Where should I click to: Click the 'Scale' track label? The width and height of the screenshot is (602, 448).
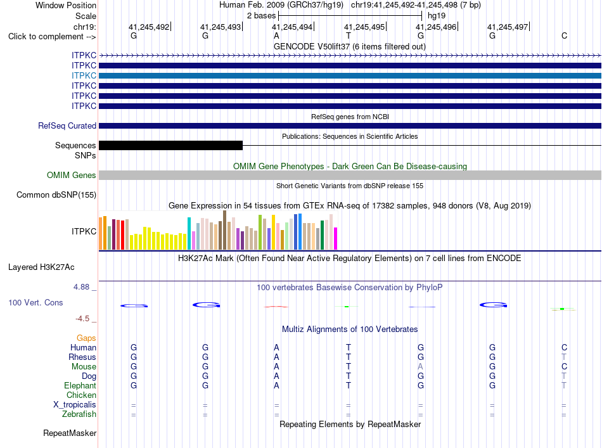86,16
